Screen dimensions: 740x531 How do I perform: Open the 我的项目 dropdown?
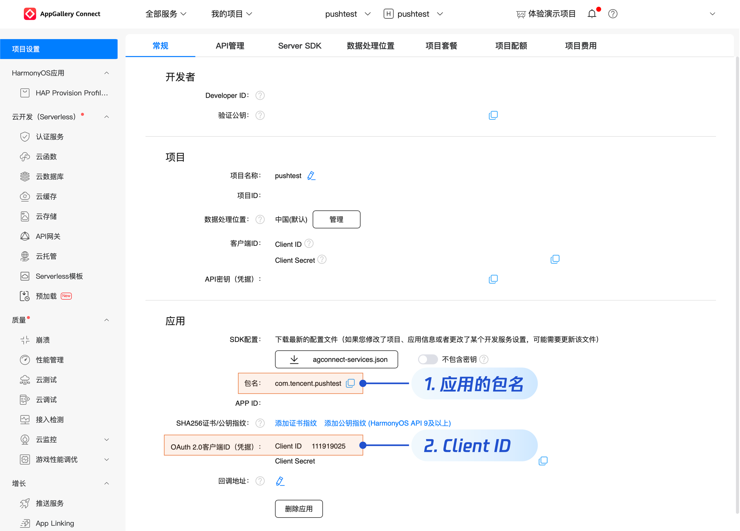[232, 14]
